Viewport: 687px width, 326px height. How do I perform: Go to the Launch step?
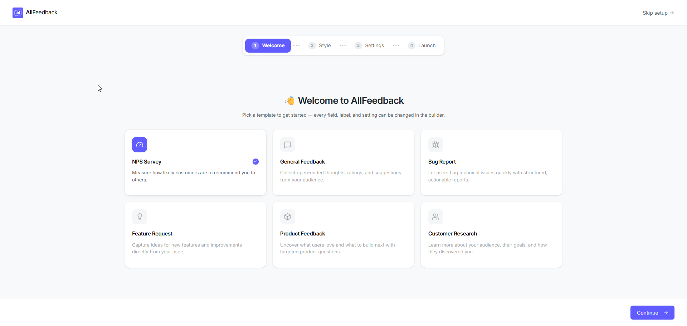(x=422, y=45)
